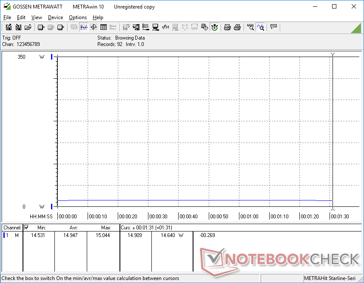Click the floppy-with-settings-arrow icon
Image resolution: width=364 pixels, height=283 pixels.
[136, 27]
